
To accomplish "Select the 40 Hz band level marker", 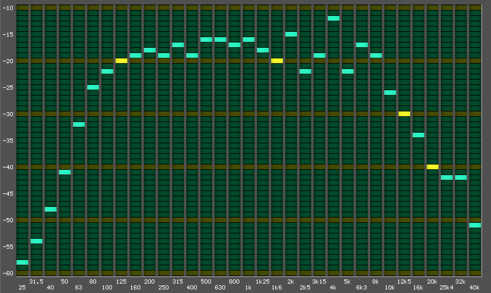I will tap(51, 209).
